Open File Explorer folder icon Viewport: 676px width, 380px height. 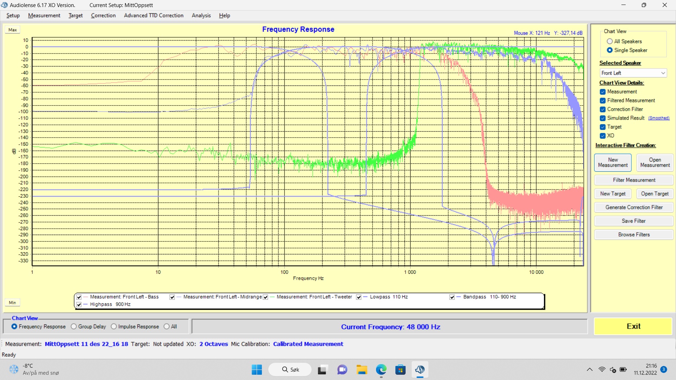click(x=362, y=370)
